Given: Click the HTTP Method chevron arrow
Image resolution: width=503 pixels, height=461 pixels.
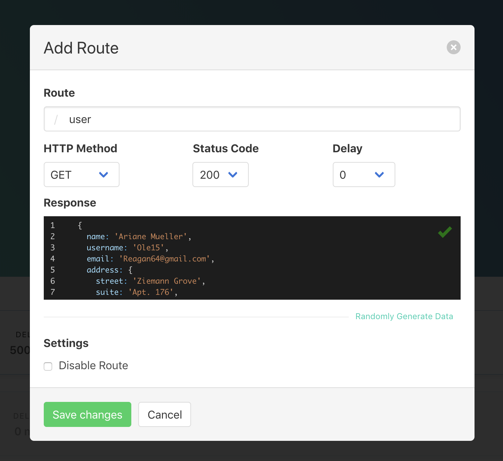Looking at the screenshot, I should point(104,175).
